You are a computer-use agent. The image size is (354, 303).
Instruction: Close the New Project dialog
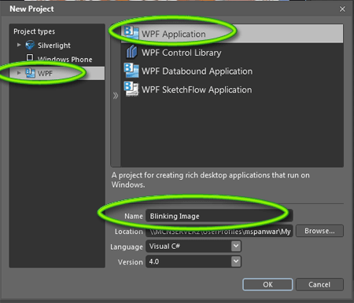click(x=342, y=9)
